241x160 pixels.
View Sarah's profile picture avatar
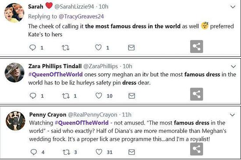[x=14, y=13]
